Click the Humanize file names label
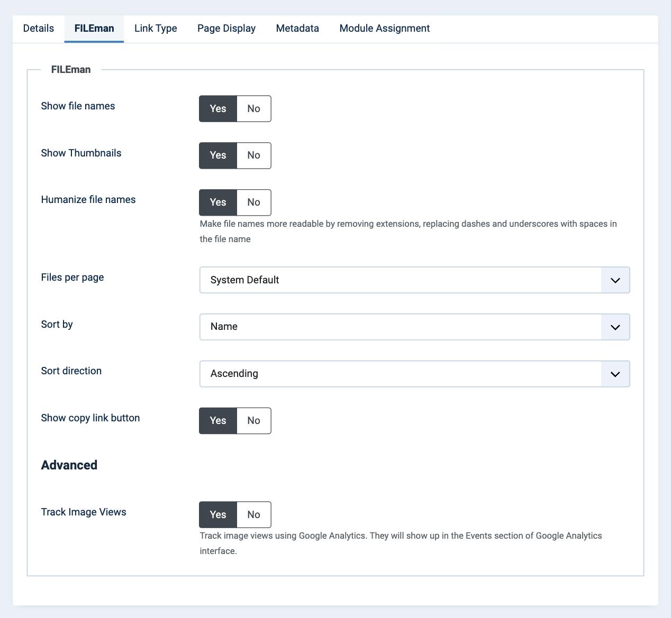The height and width of the screenshot is (618, 671). tap(88, 200)
